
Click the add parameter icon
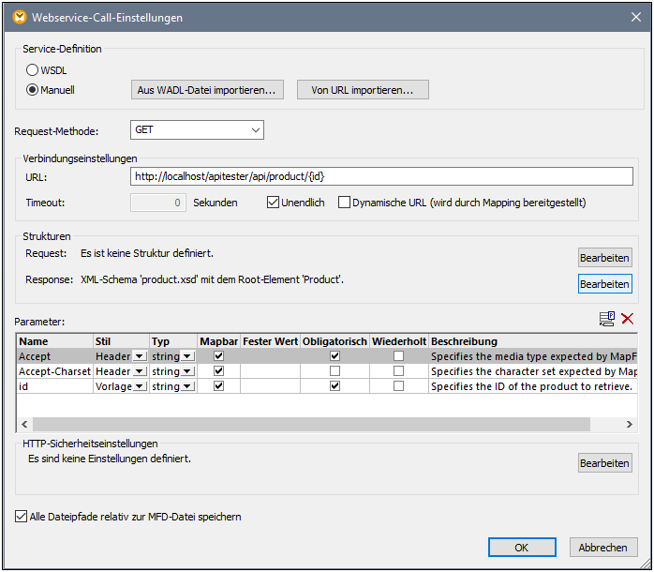(607, 319)
